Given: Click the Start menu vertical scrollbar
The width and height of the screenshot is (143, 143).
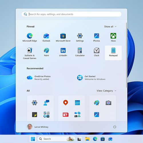Looking at the screenshot, I should click(126, 55).
